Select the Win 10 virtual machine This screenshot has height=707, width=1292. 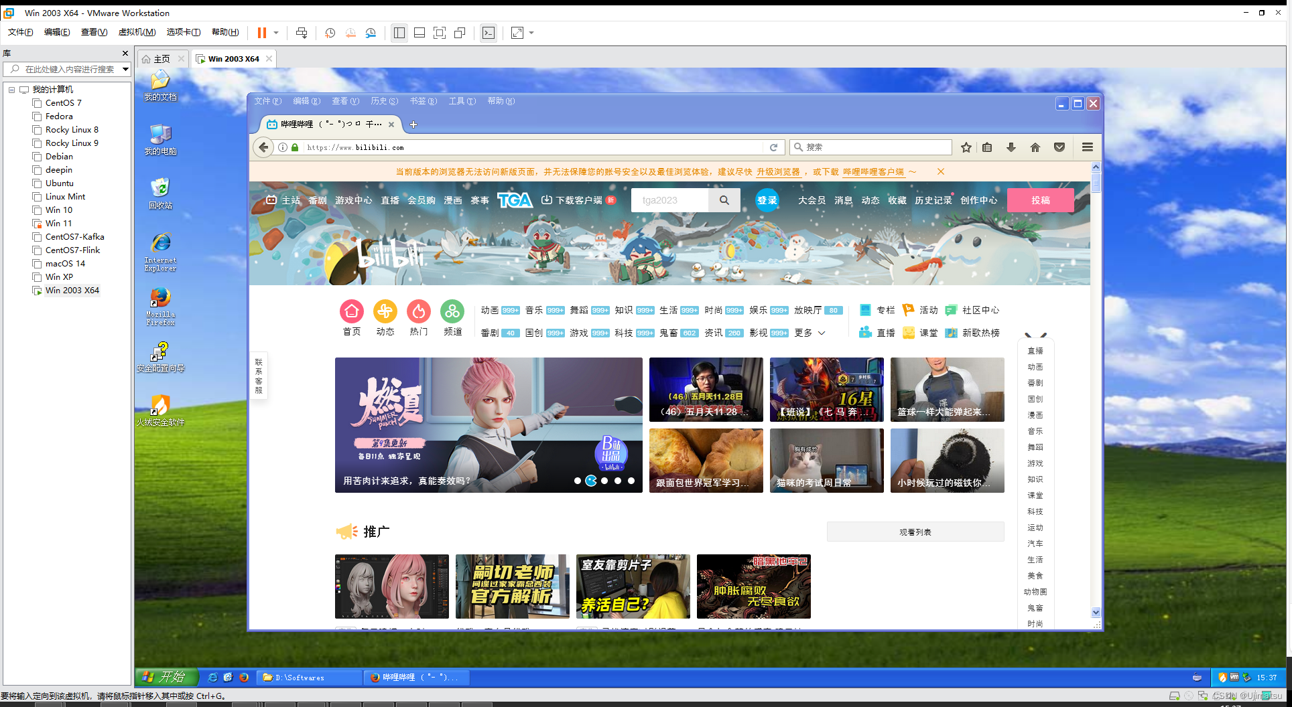click(x=59, y=210)
